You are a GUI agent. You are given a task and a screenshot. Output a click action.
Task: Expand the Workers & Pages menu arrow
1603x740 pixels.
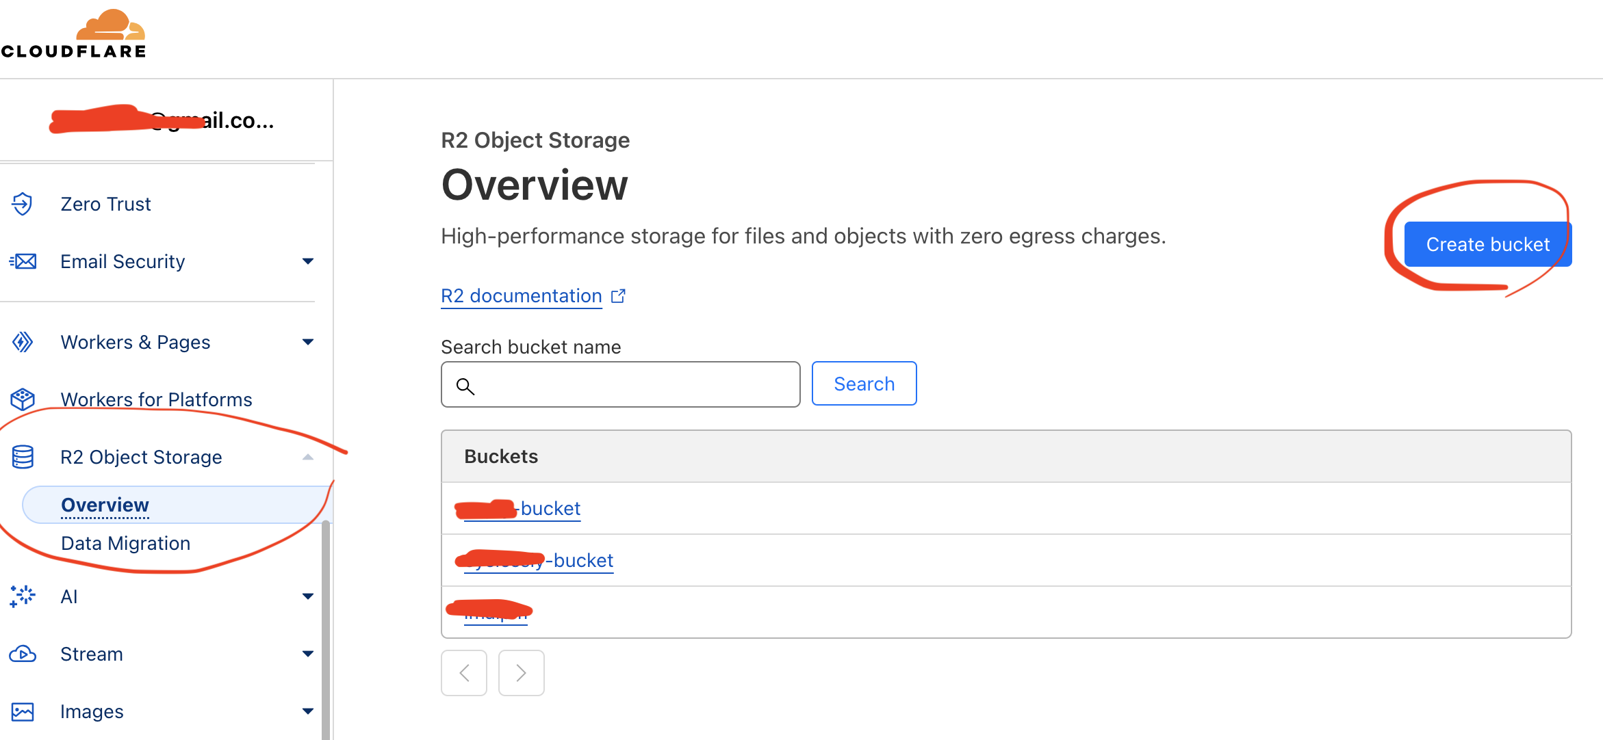(308, 342)
